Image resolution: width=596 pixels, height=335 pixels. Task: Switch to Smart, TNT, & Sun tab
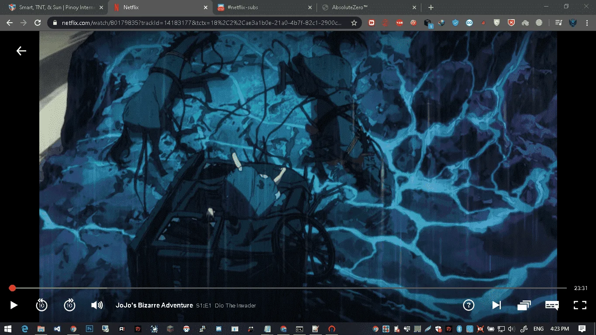coord(56,7)
